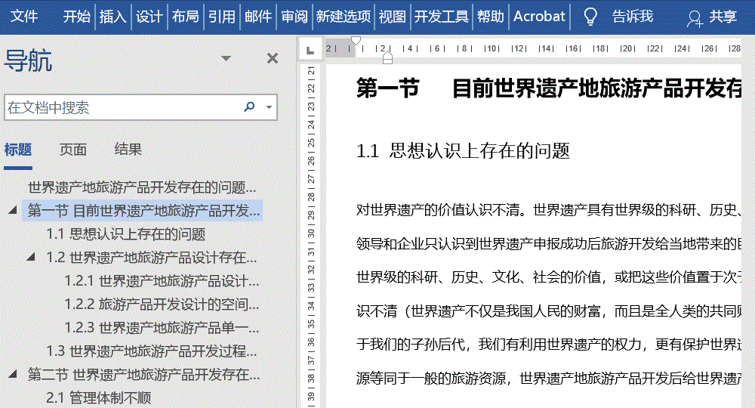
Task: Go to heading 1.2.1 世界遗产地旅游产品设计
Action: pos(162,281)
